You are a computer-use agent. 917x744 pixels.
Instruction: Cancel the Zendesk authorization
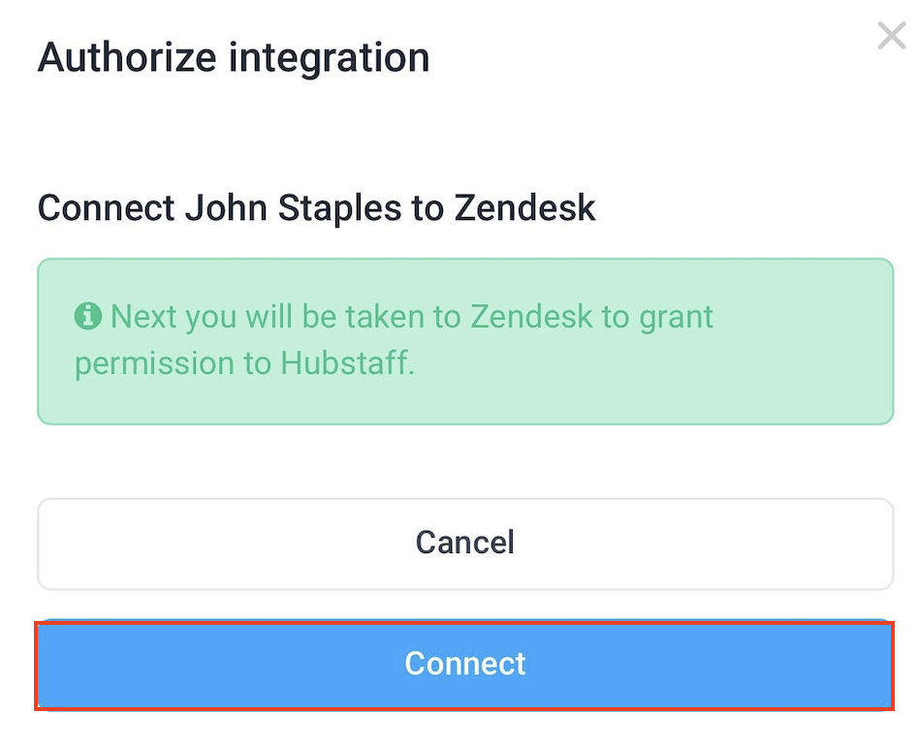click(465, 543)
